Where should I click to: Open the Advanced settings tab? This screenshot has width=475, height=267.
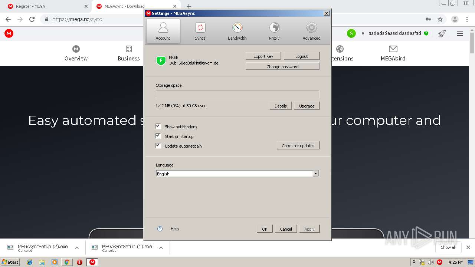[x=311, y=31]
